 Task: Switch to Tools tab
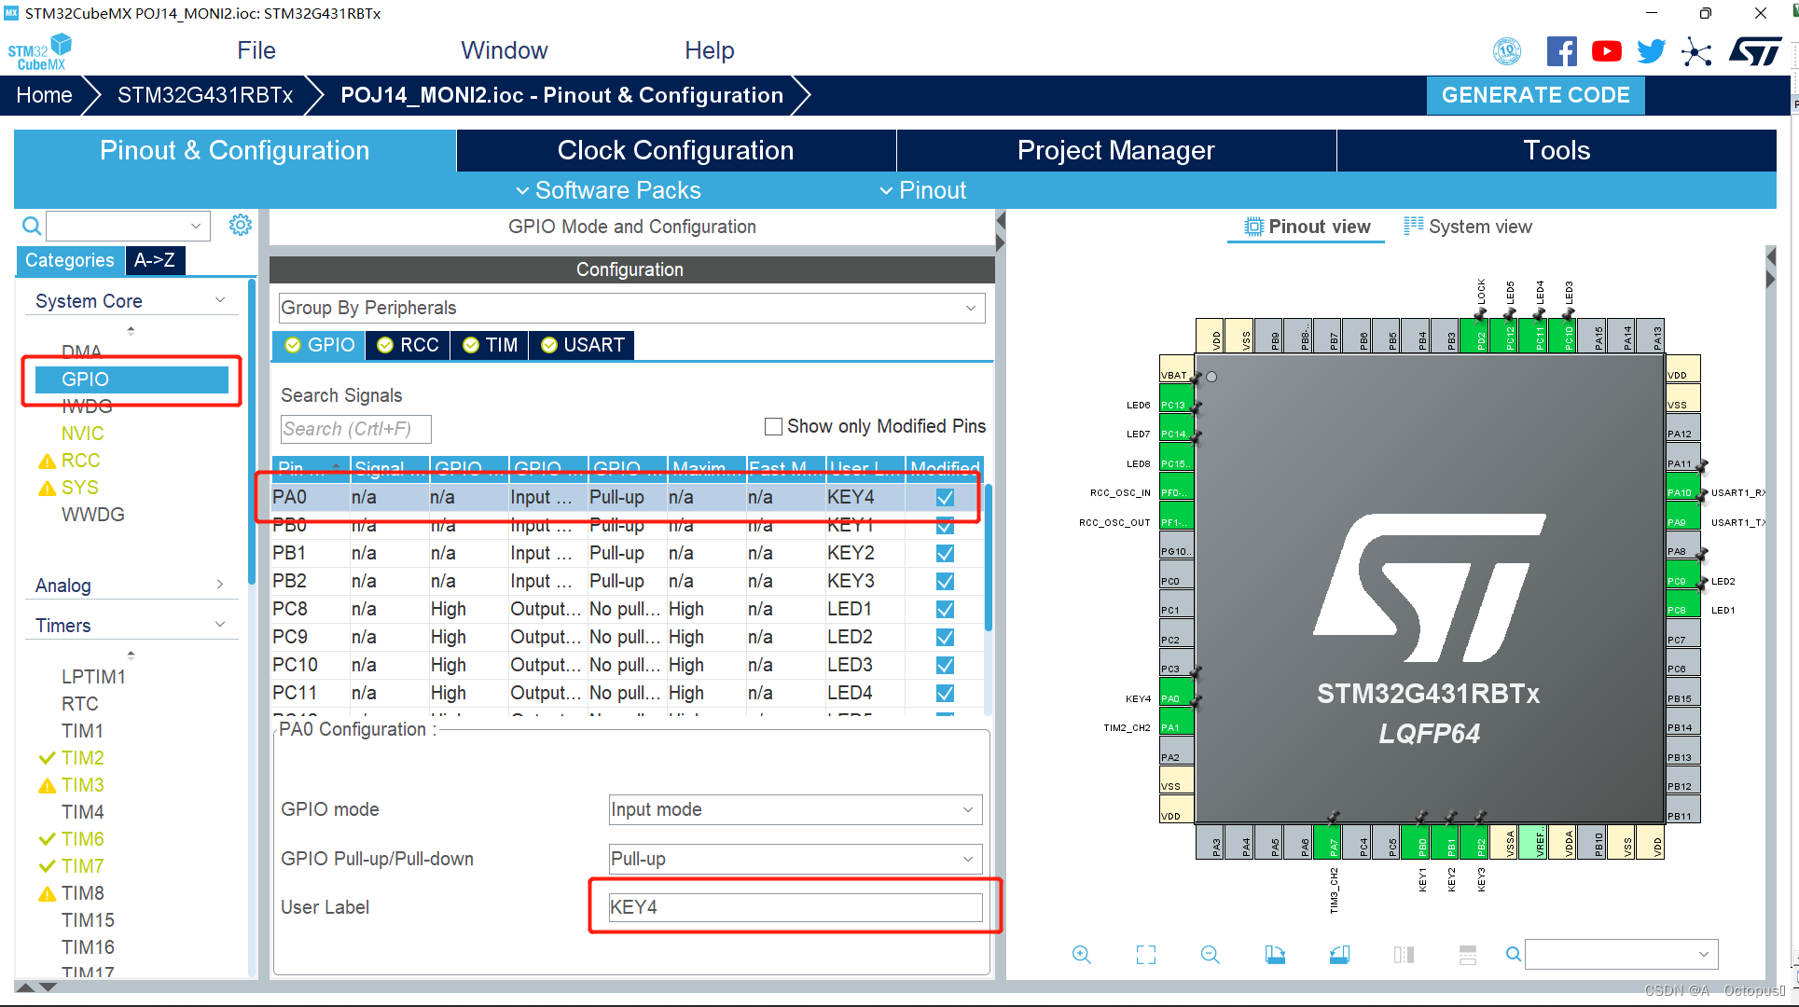point(1556,150)
